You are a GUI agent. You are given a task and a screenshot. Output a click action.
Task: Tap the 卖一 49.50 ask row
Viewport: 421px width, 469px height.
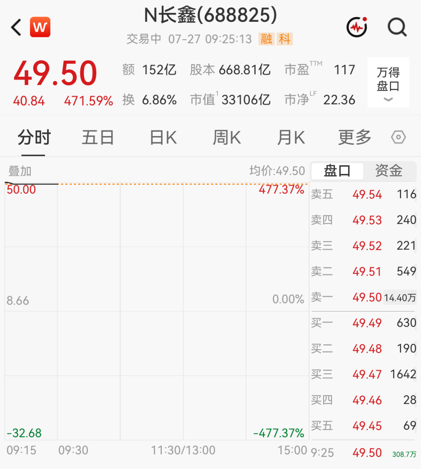pos(363,297)
